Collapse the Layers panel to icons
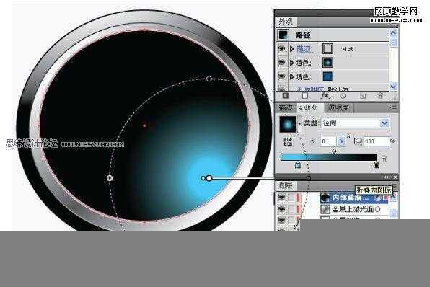Image resolution: width=430 pixels, height=287 pixels. click(386, 177)
